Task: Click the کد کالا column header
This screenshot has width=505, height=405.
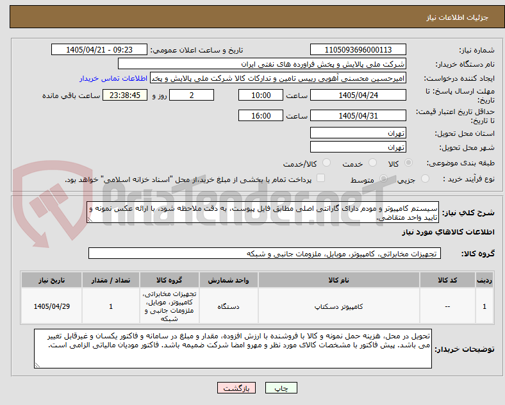Action: (447, 280)
